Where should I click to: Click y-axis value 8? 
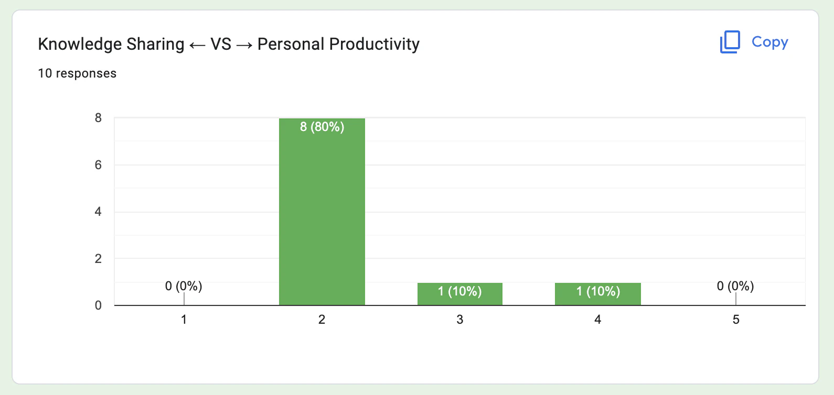tap(98, 118)
